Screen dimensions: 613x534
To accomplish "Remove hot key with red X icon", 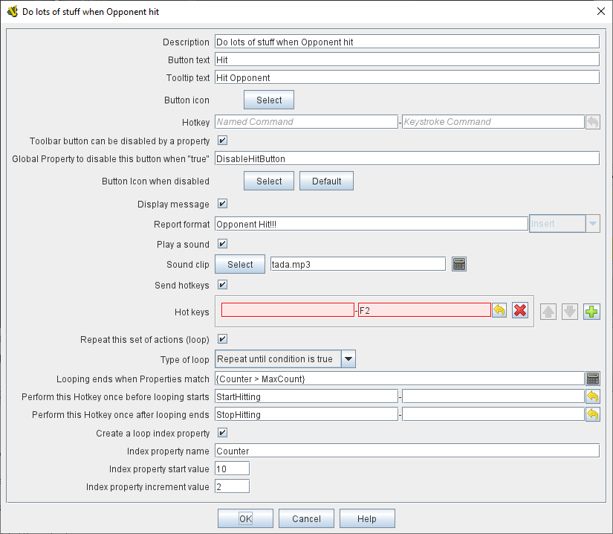I will 520,311.
